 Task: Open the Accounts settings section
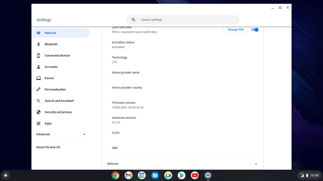pyautogui.click(x=51, y=67)
